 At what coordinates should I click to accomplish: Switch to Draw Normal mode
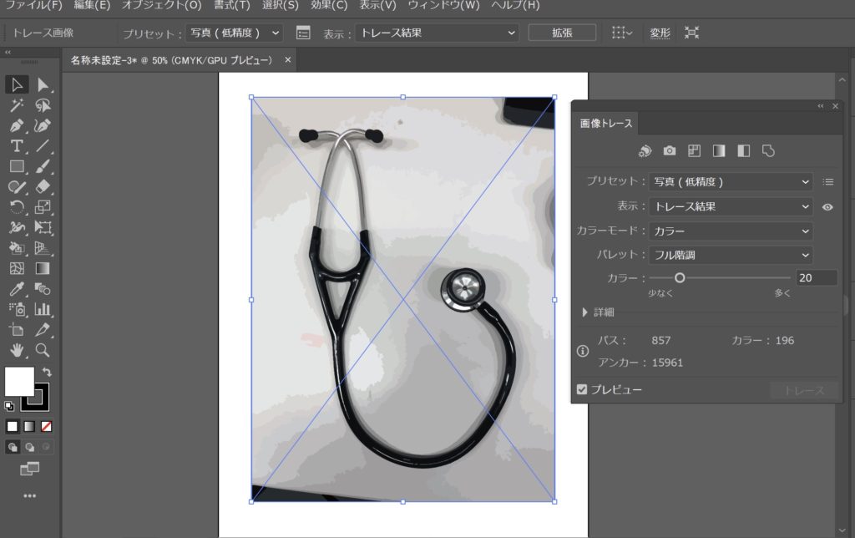click(x=12, y=448)
